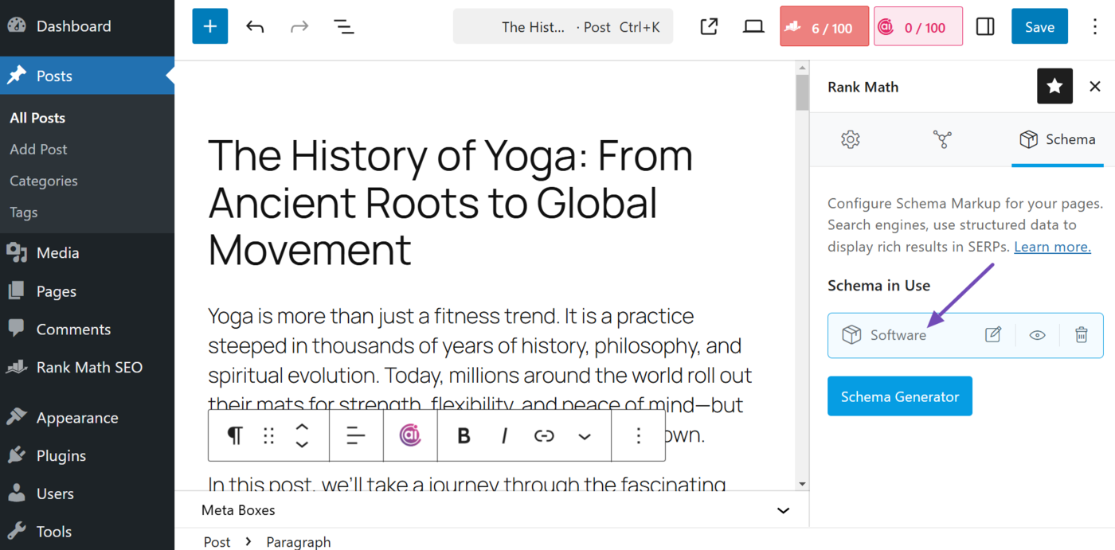
Task: Select Paragraph in the breadcrumb
Action: click(299, 542)
